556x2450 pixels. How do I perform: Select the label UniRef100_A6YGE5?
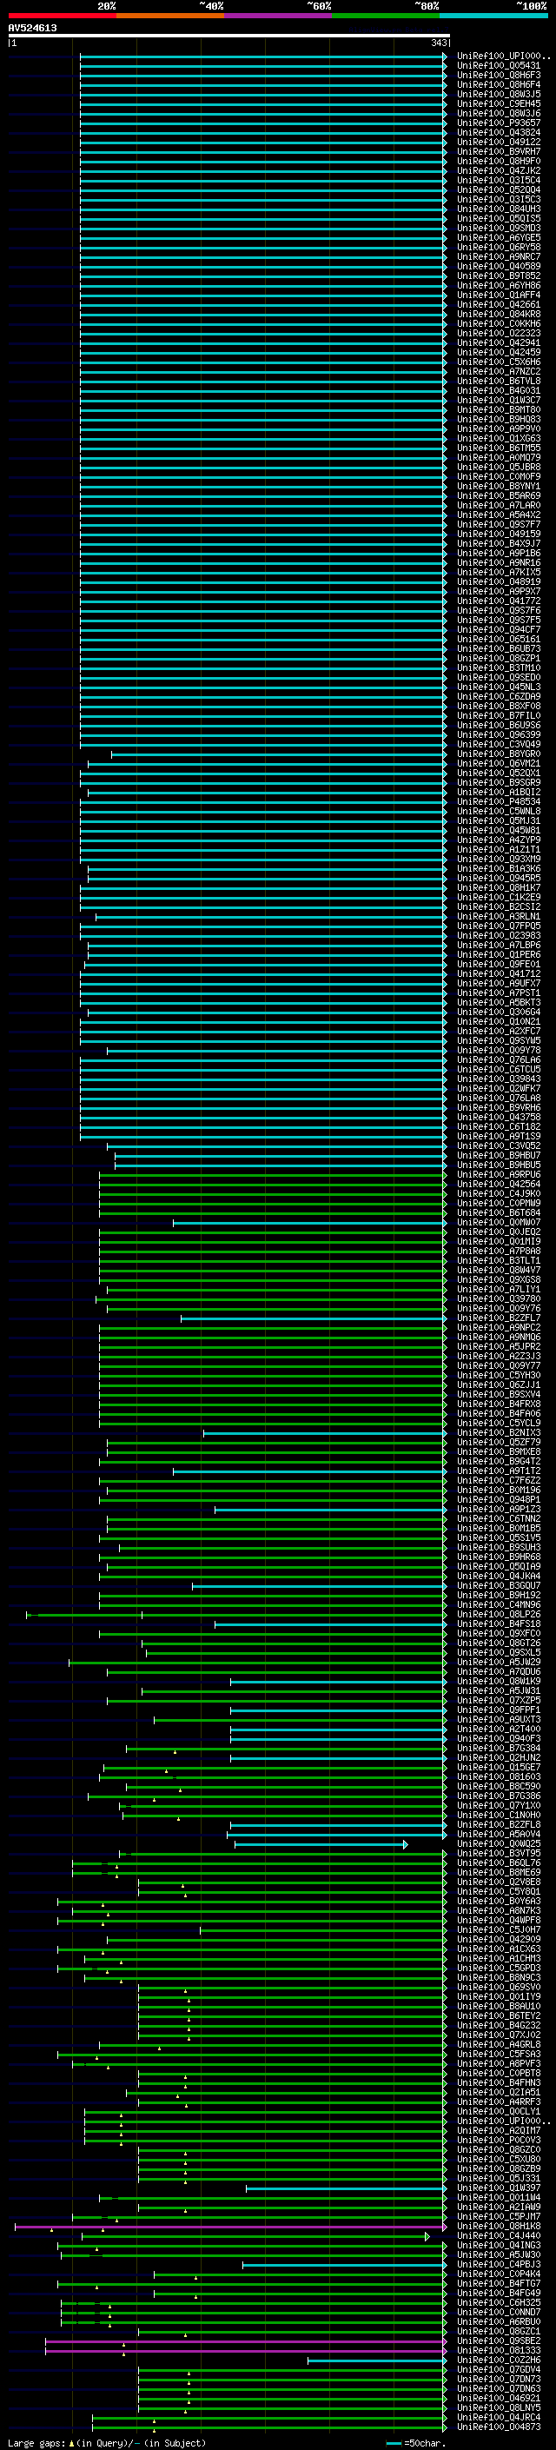pos(498,238)
